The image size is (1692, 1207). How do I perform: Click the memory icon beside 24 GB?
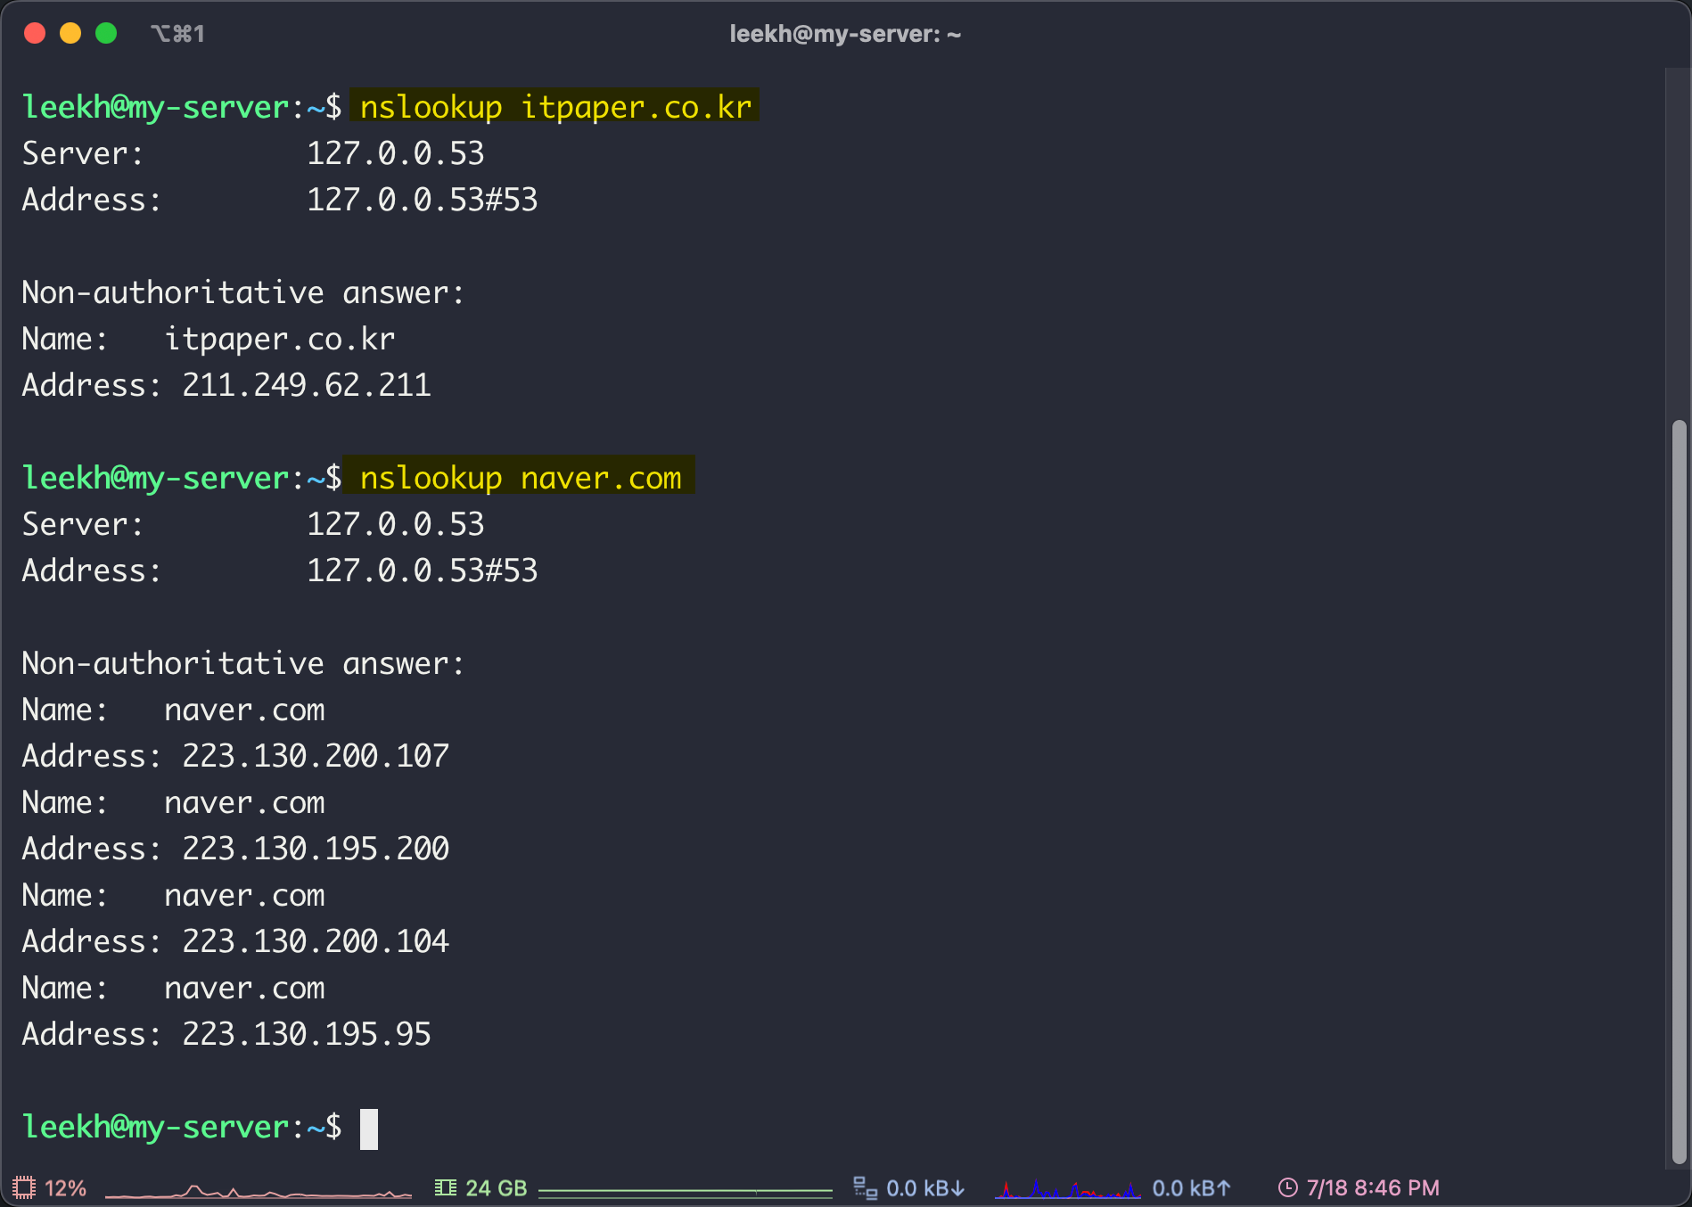445,1187
